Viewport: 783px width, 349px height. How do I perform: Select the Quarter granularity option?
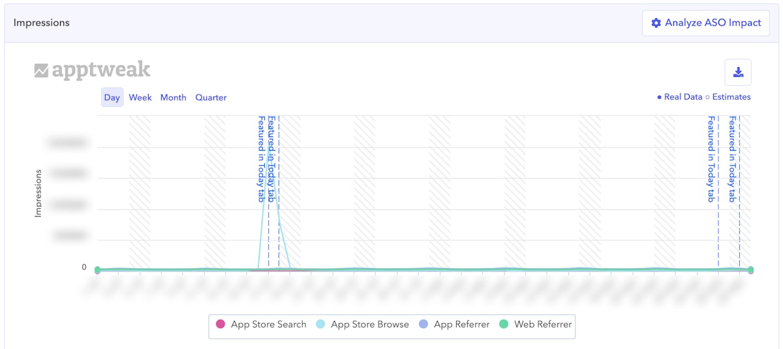[x=211, y=98]
